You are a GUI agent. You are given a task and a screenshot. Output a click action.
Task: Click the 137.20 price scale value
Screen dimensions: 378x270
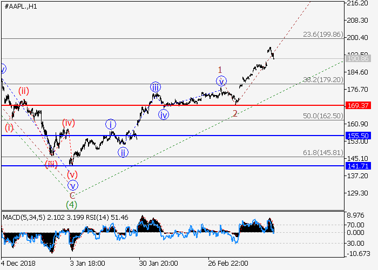click(357, 175)
